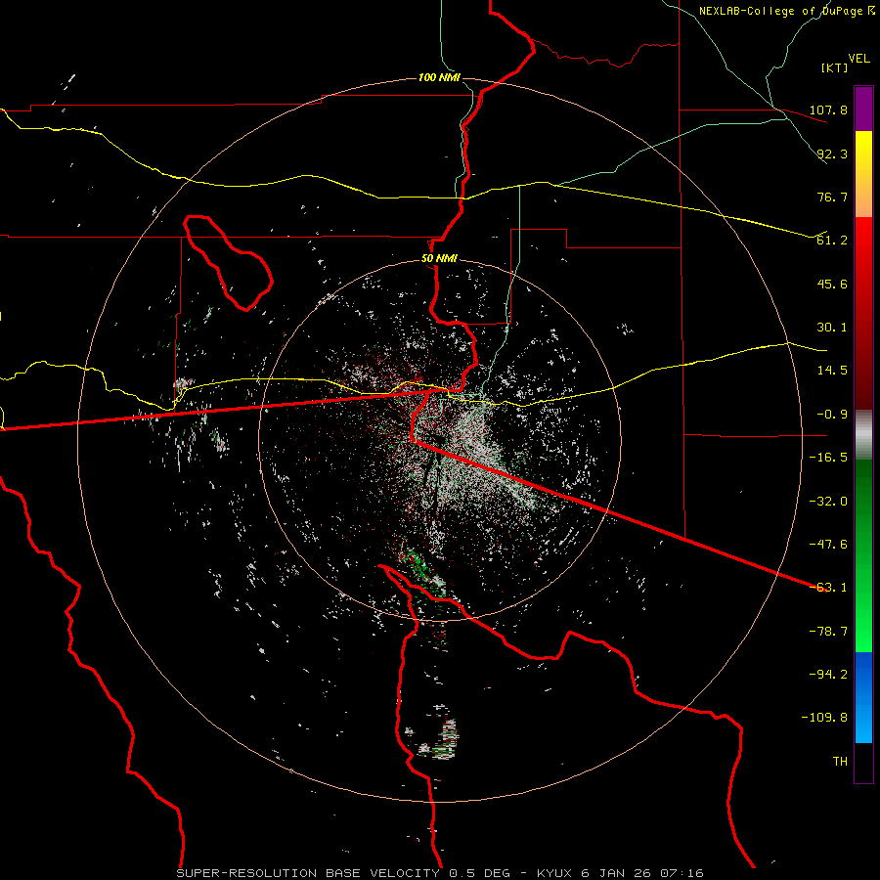Select the -78.7 scale value
880x880 pixels.
click(828, 632)
